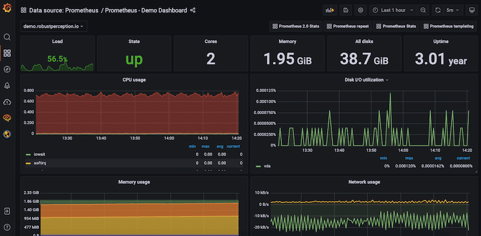Open the Last 1 hour time picker
This screenshot has width=481, height=236.
[393, 10]
